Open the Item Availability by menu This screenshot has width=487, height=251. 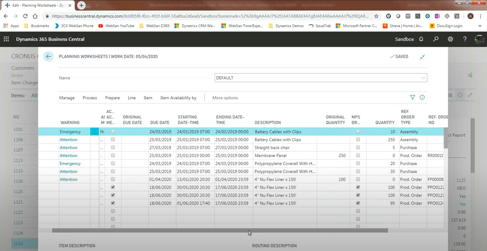pos(178,98)
